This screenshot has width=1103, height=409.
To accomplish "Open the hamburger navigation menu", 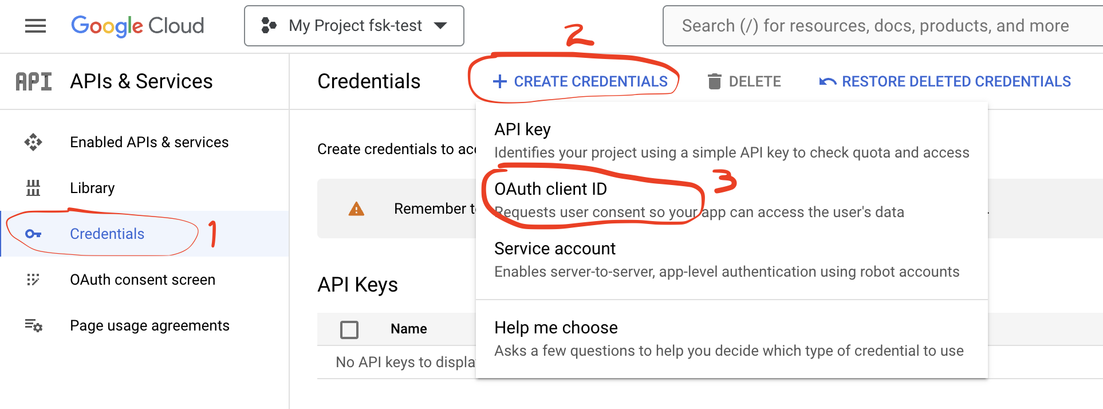I will pos(36,26).
